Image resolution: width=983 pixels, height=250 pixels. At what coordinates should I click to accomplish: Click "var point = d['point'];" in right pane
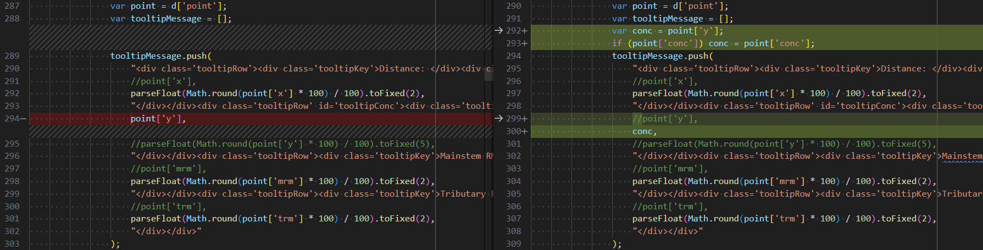point(670,6)
